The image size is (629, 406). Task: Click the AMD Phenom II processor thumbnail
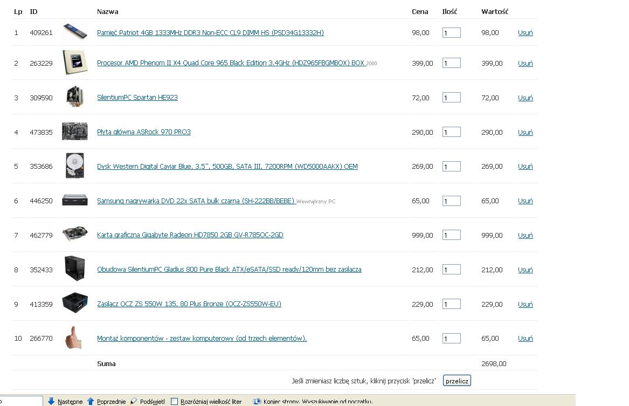pyautogui.click(x=75, y=62)
